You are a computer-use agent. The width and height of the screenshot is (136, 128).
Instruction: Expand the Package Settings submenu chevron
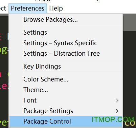[117, 111]
